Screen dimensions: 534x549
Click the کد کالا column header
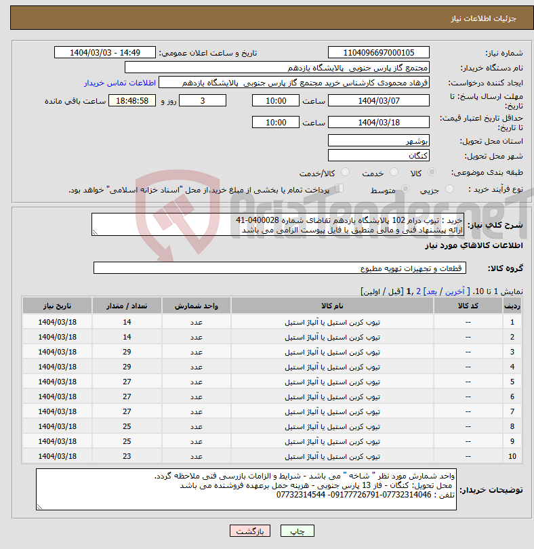point(468,306)
